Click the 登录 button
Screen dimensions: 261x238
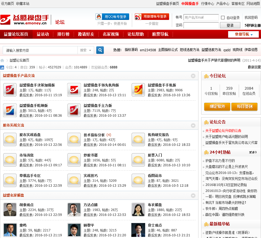230,25
